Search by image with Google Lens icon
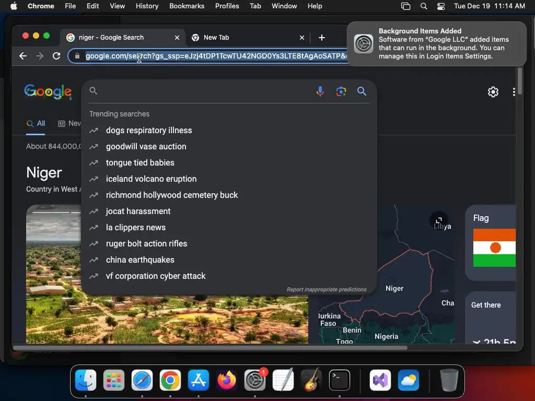The image size is (535, 401). tap(341, 91)
